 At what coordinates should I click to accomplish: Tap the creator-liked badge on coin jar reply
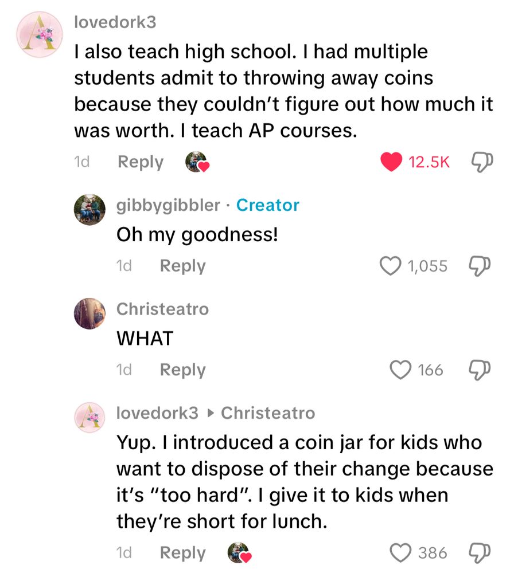pos(240,554)
